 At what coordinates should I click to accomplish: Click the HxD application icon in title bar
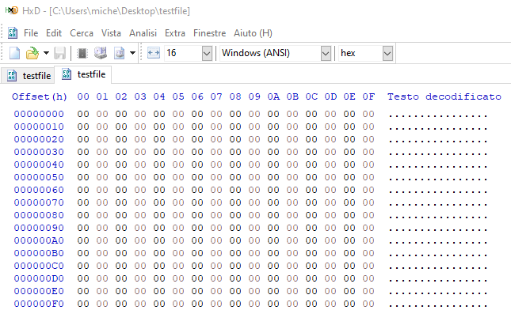tap(11, 10)
